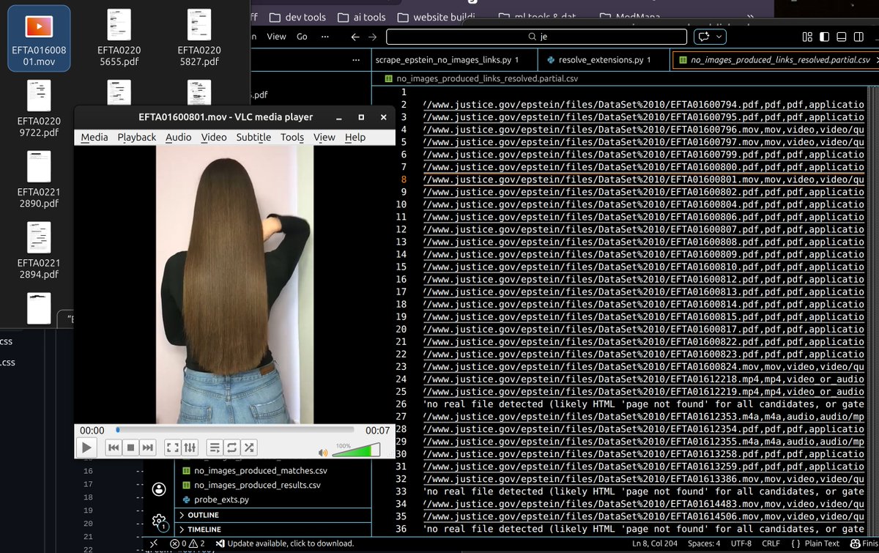Open VLC Audio menu

[x=178, y=137]
